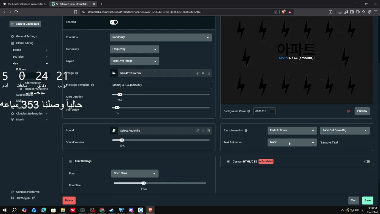Open the Frequency dropdown
Viewport: 380px width, 214px height.
[134, 49]
